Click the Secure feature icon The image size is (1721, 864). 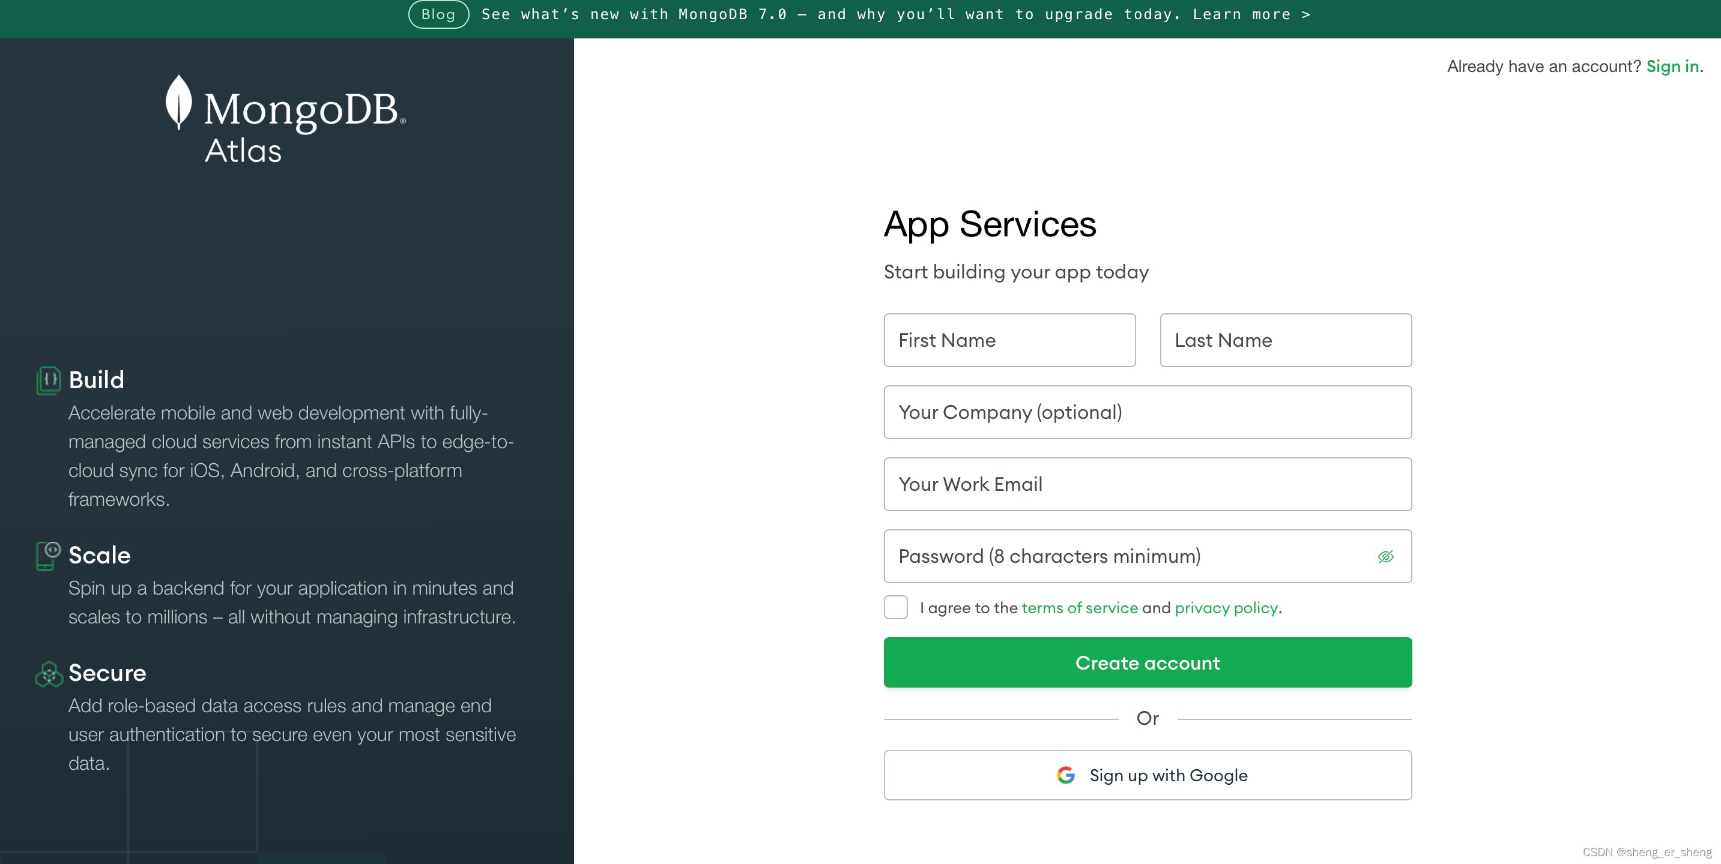click(49, 674)
